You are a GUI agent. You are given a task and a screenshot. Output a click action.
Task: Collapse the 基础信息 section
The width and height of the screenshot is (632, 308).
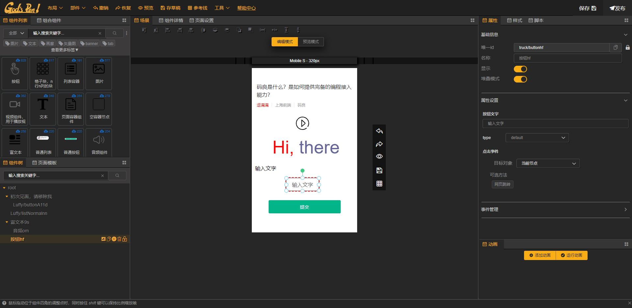coord(625,35)
